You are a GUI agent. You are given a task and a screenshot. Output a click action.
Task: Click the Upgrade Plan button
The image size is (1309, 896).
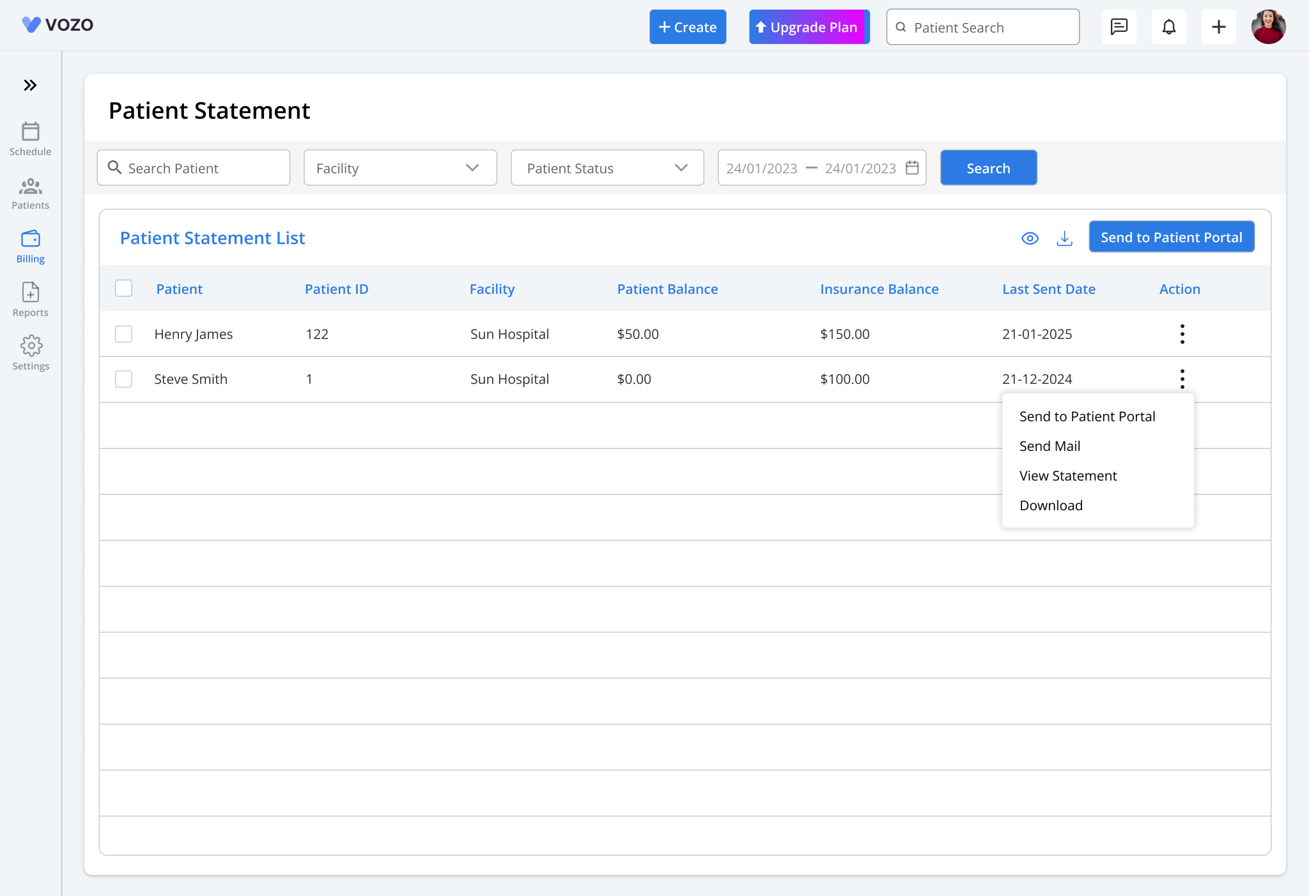(809, 27)
